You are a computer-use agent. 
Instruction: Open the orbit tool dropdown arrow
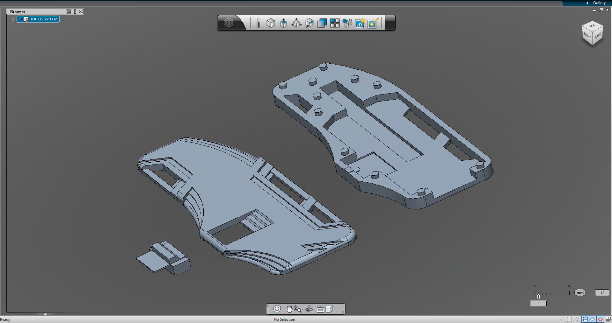tap(314, 309)
